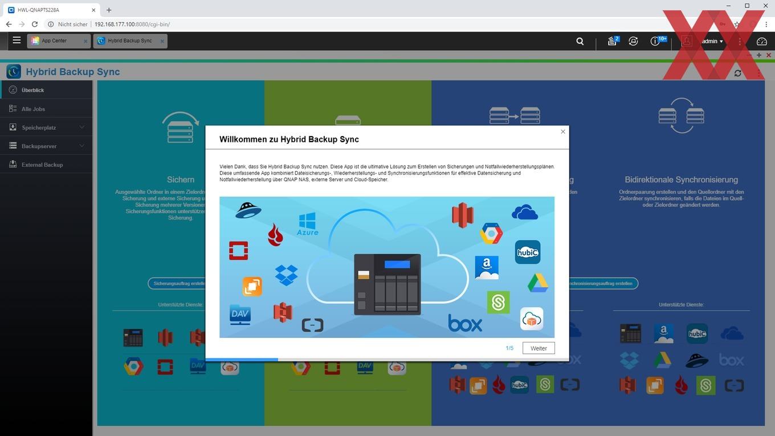Click Weiter in the welcome dialog
The width and height of the screenshot is (775, 436).
pyautogui.click(x=539, y=348)
